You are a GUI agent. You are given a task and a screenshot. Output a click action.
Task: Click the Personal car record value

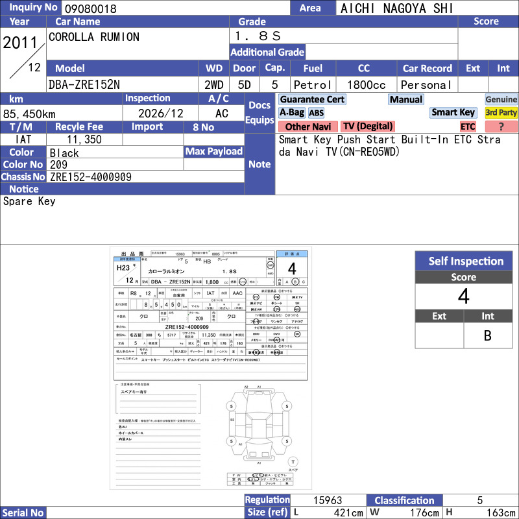[426, 85]
